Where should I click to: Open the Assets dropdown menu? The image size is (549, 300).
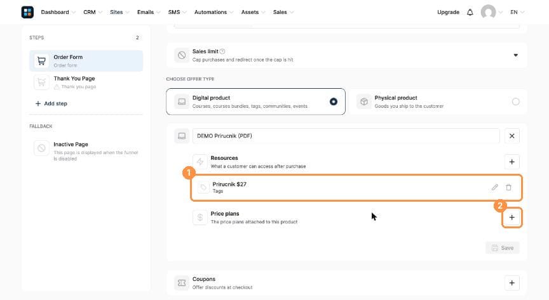pyautogui.click(x=253, y=12)
